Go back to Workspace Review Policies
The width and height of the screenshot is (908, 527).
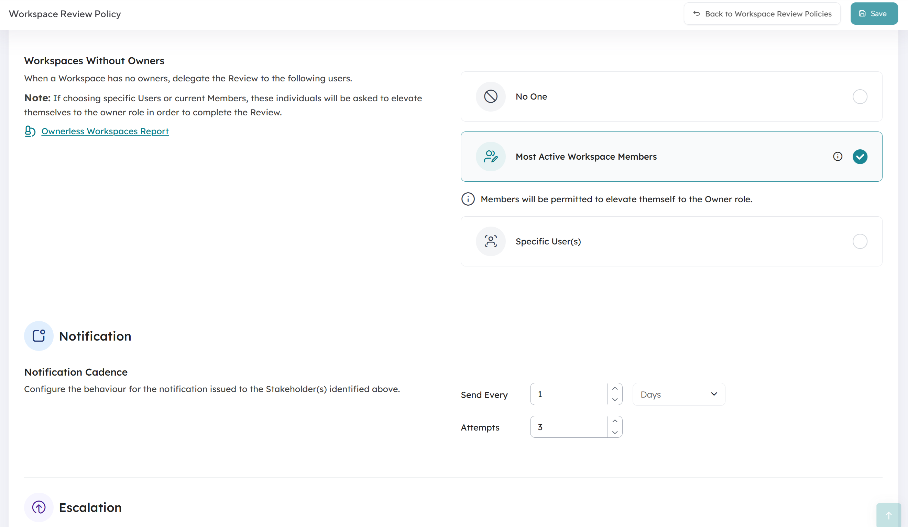coord(762,14)
